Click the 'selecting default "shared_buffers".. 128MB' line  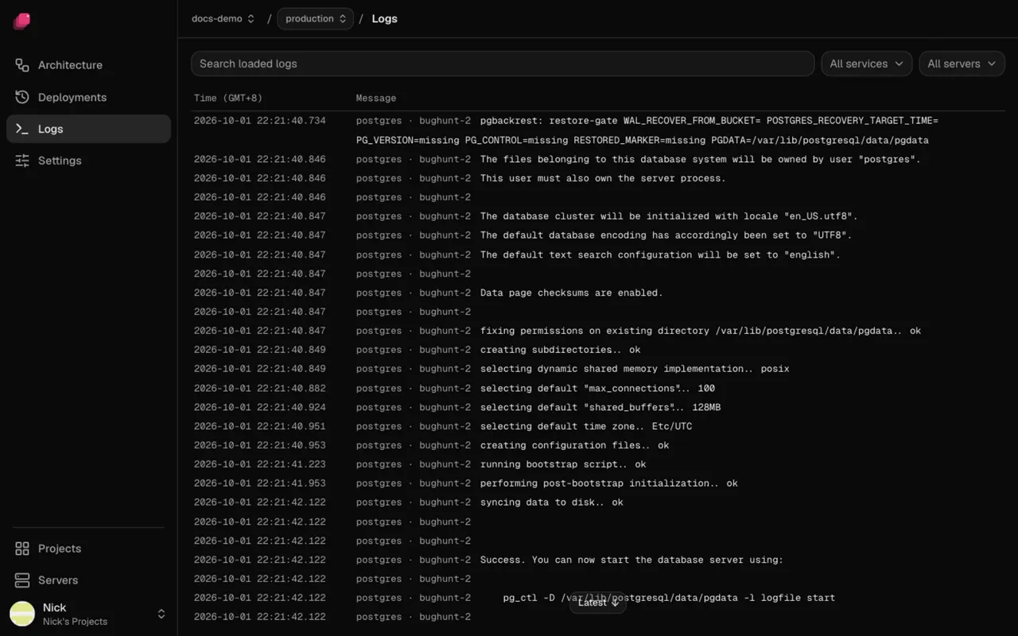(x=600, y=407)
